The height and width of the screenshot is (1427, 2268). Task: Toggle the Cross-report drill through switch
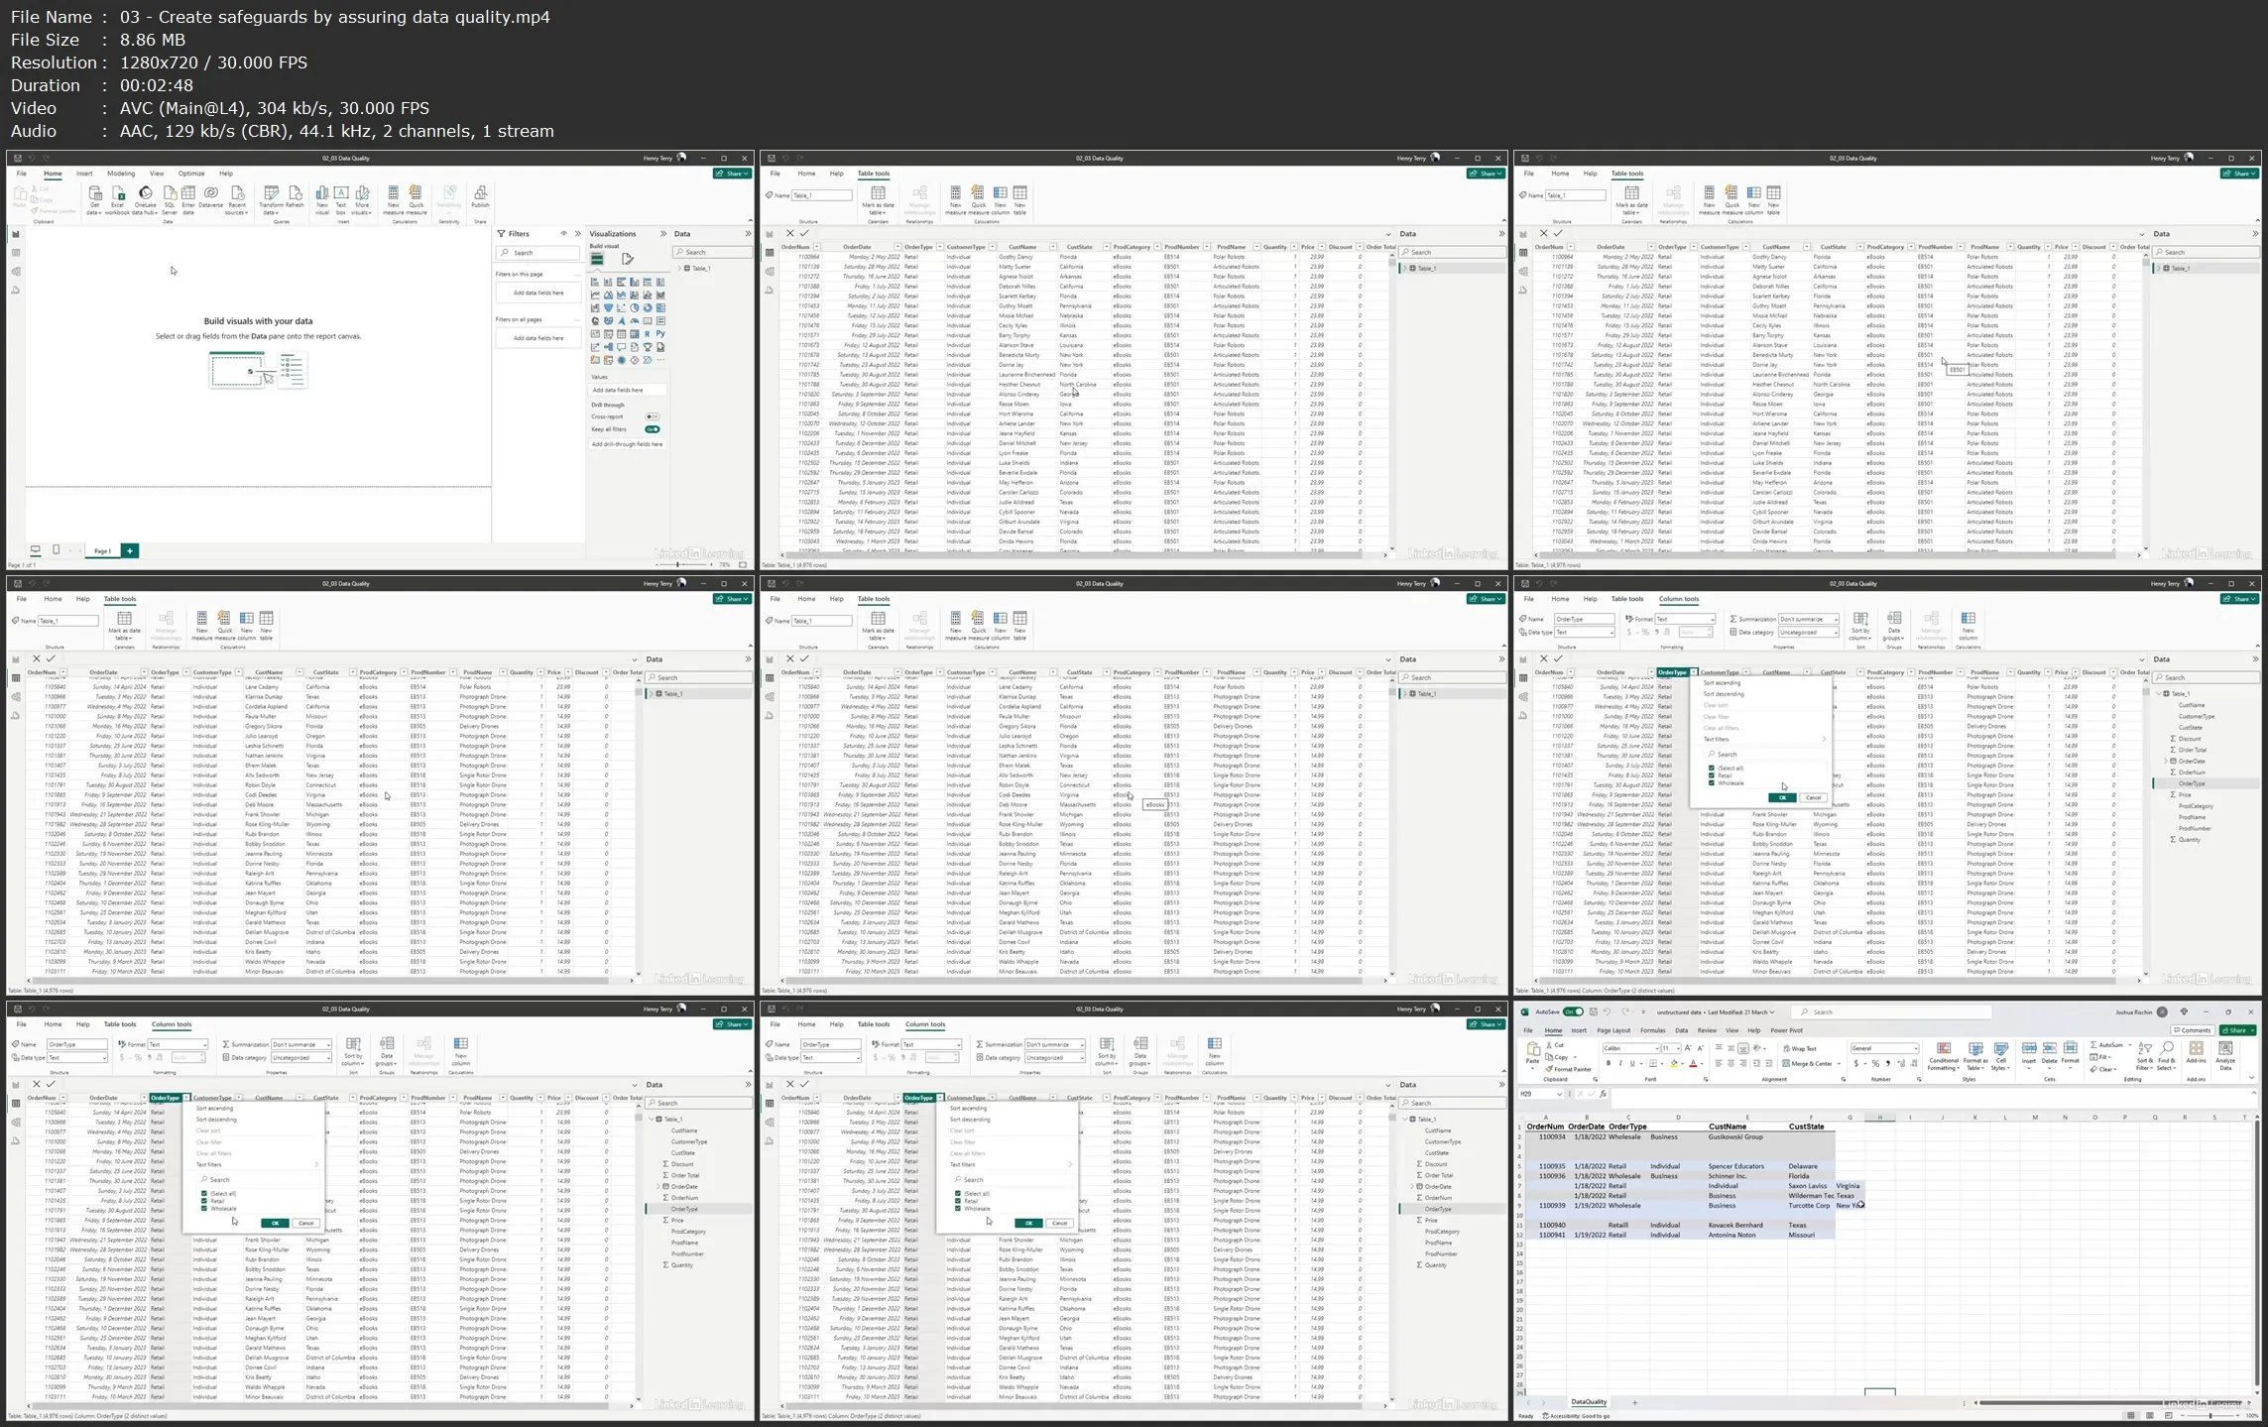coord(652,416)
